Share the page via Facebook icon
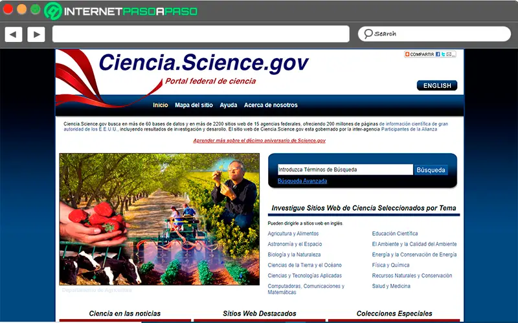This screenshot has height=323, width=518. pos(438,54)
